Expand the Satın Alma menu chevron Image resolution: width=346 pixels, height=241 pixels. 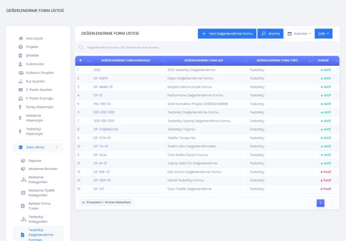point(57,147)
